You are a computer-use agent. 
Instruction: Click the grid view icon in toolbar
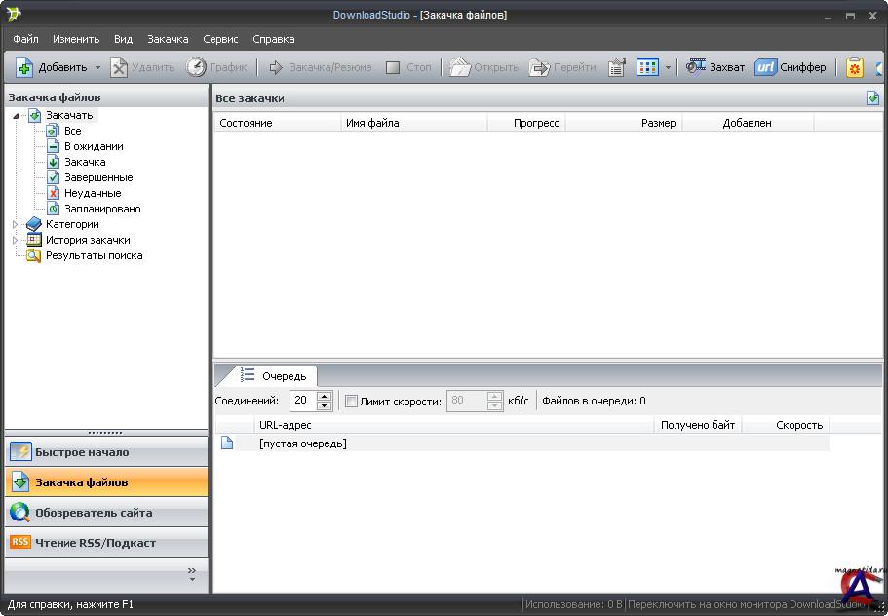[x=647, y=67]
